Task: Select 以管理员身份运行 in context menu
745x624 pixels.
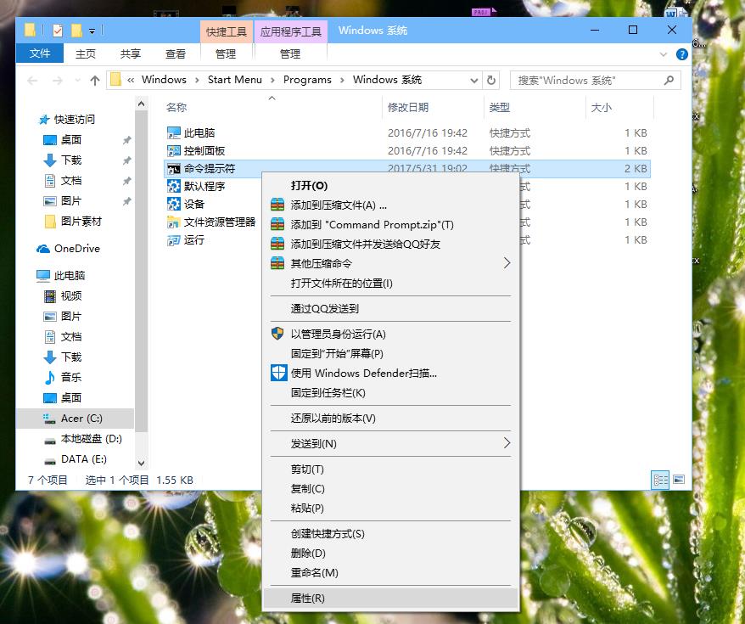Action: tap(338, 334)
